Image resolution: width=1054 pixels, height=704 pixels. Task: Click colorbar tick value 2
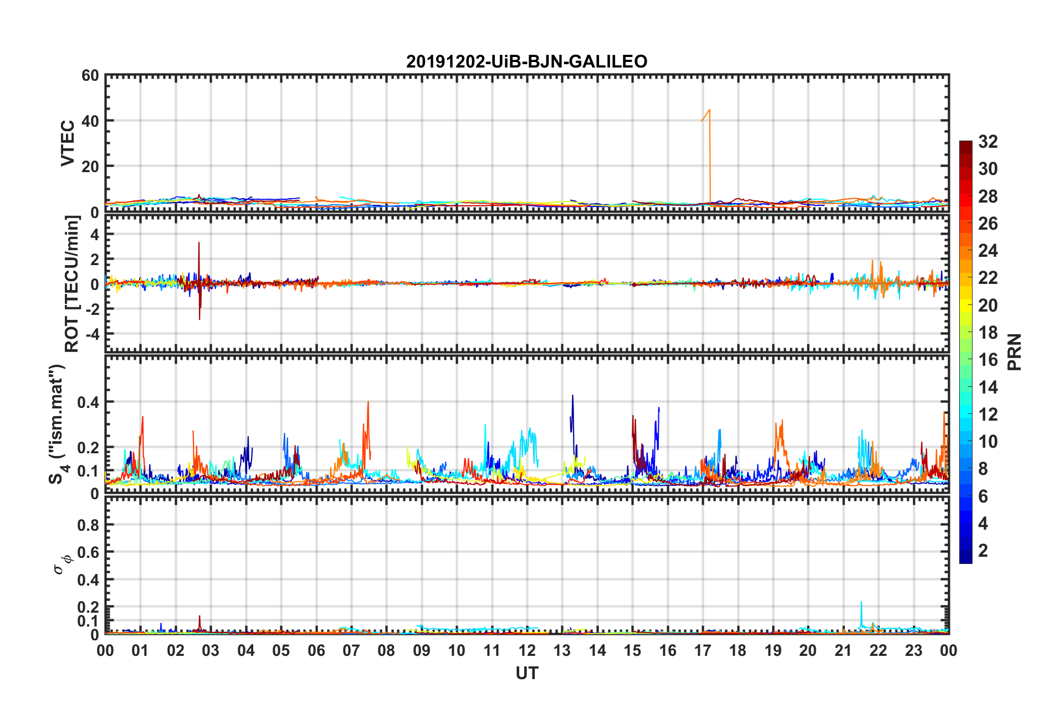click(x=983, y=550)
